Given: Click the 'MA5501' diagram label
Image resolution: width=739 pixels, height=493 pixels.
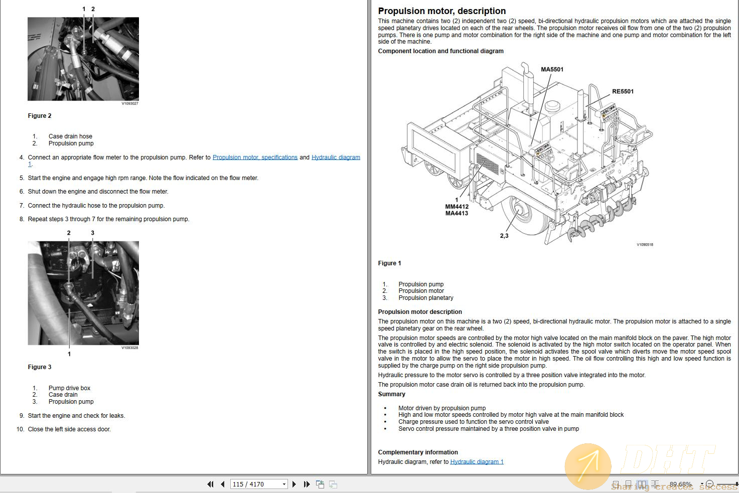Looking at the screenshot, I should [552, 70].
